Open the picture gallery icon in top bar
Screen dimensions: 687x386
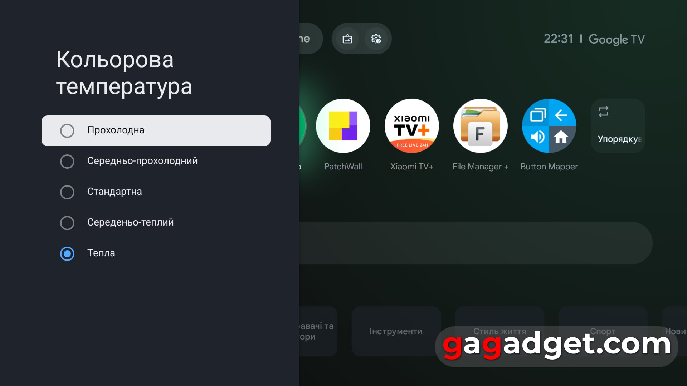click(347, 39)
